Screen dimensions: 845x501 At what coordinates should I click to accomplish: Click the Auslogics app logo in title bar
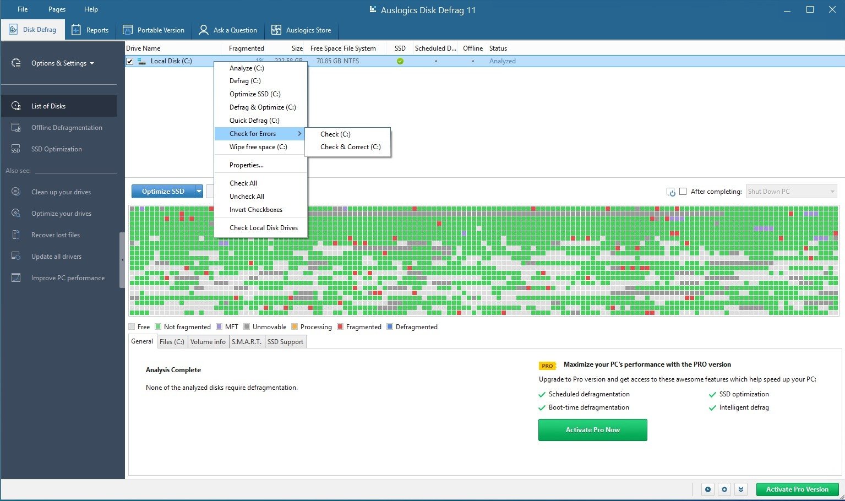click(373, 10)
